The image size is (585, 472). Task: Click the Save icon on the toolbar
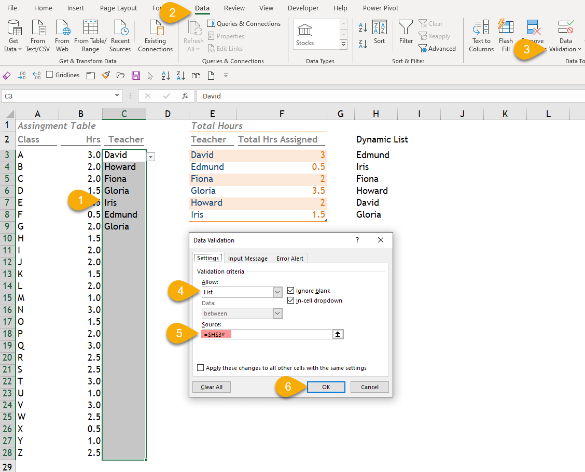pos(135,75)
